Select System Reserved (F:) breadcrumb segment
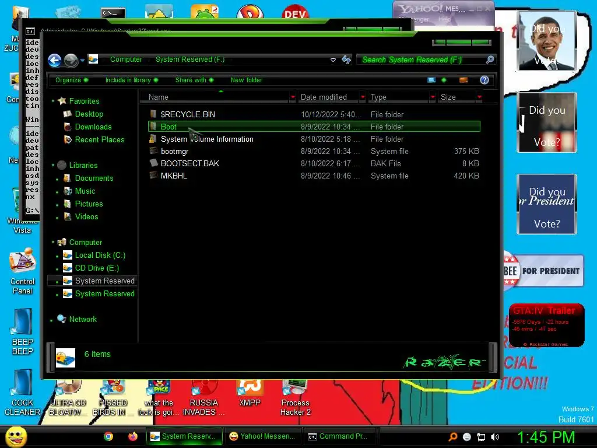Viewport: 597px width, 448px height. click(x=190, y=60)
